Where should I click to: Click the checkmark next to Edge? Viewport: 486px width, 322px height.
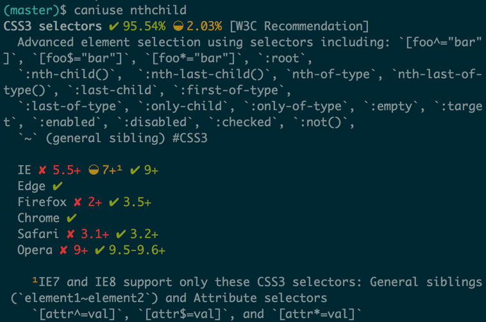tap(57, 186)
